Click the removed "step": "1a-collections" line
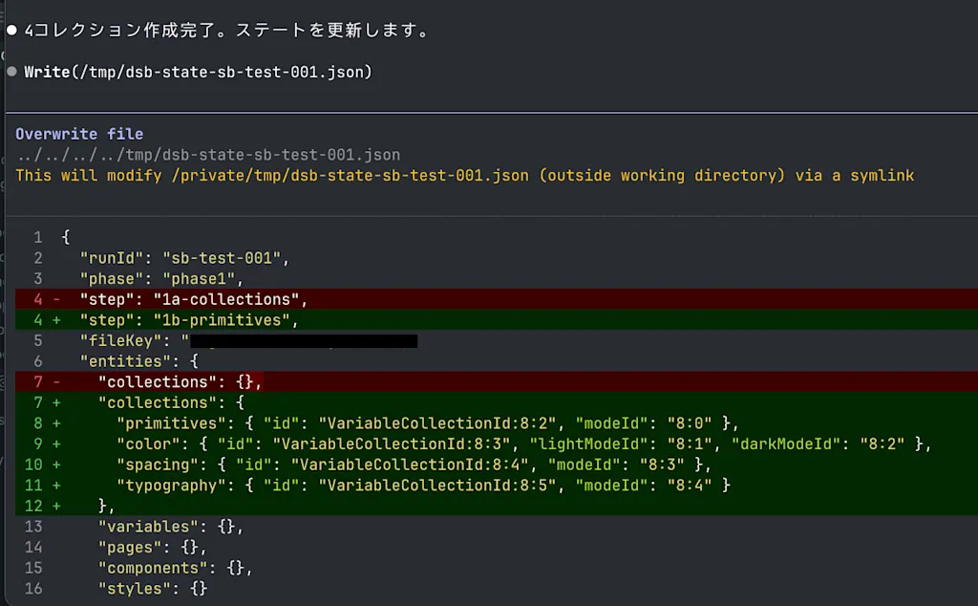This screenshot has width=978, height=606. point(497,299)
